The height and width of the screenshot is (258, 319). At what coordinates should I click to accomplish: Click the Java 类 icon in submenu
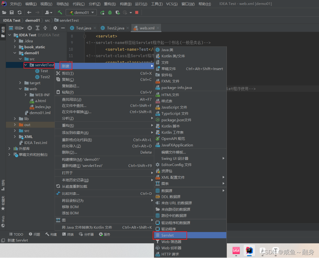coord(157,50)
